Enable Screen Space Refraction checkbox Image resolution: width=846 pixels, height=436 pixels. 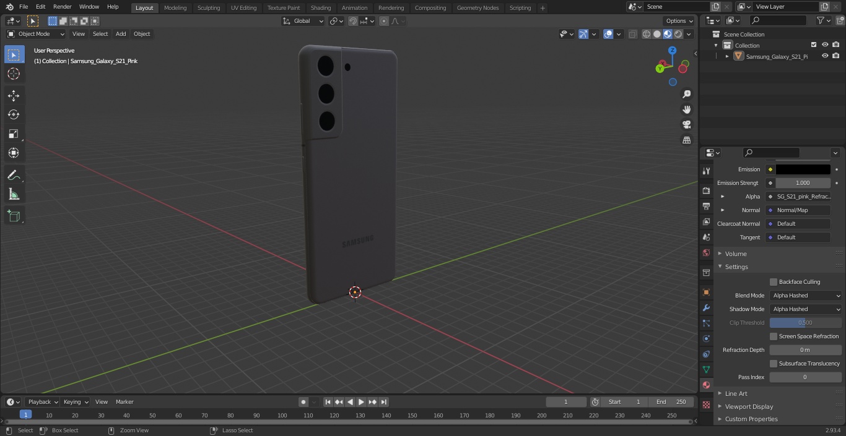774,336
